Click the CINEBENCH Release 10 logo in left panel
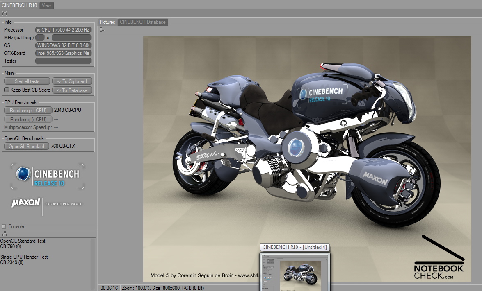This screenshot has height=291, width=482. click(x=48, y=177)
